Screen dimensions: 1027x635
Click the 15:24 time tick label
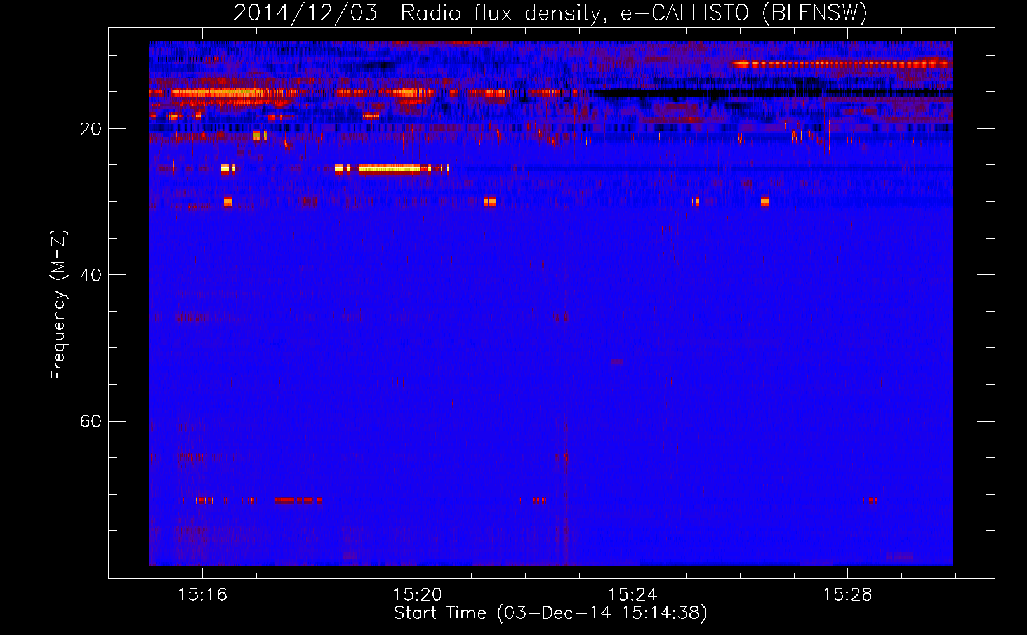[x=633, y=595]
